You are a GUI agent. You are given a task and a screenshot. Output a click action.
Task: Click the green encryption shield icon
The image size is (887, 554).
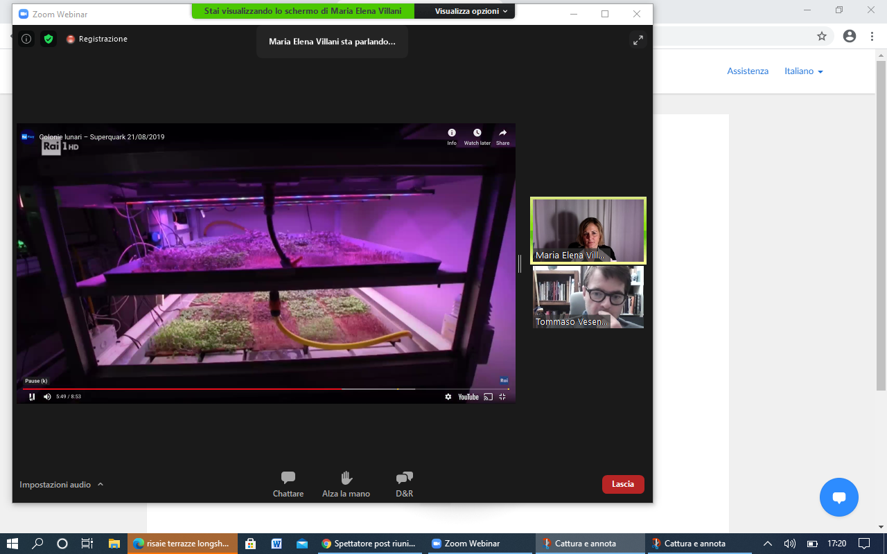(49, 39)
